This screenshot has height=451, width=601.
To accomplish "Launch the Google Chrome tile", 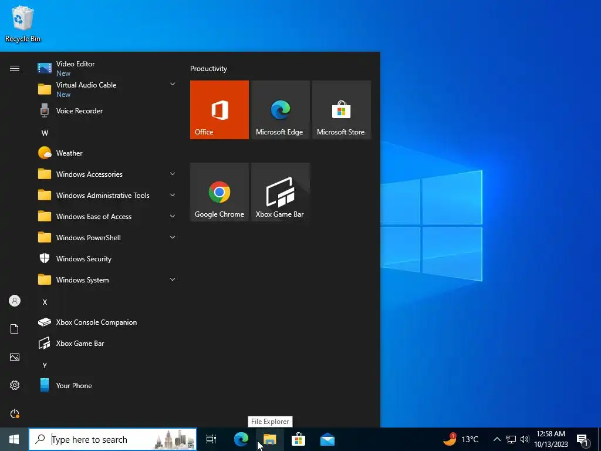I will (220, 192).
